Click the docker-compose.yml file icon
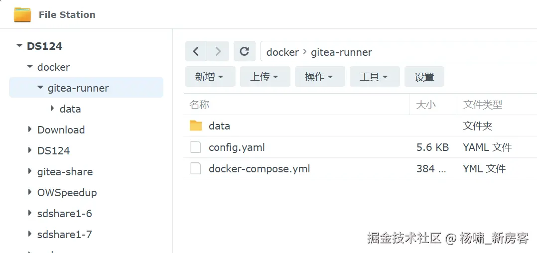Image resolution: width=537 pixels, height=253 pixels. coord(196,169)
